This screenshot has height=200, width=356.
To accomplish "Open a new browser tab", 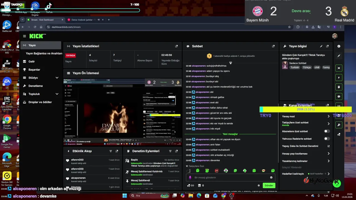I will click(x=109, y=20).
